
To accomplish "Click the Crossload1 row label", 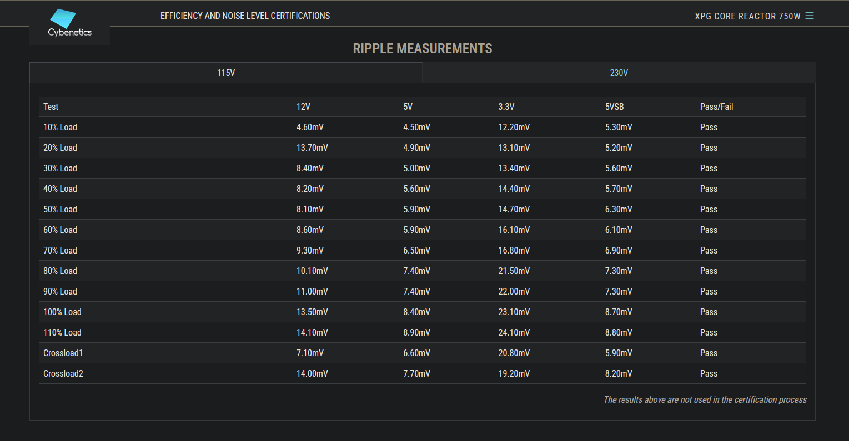I will tap(63, 353).
